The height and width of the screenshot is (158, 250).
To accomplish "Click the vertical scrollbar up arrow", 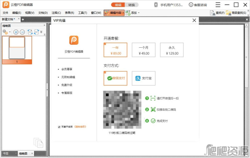I will [247, 25].
